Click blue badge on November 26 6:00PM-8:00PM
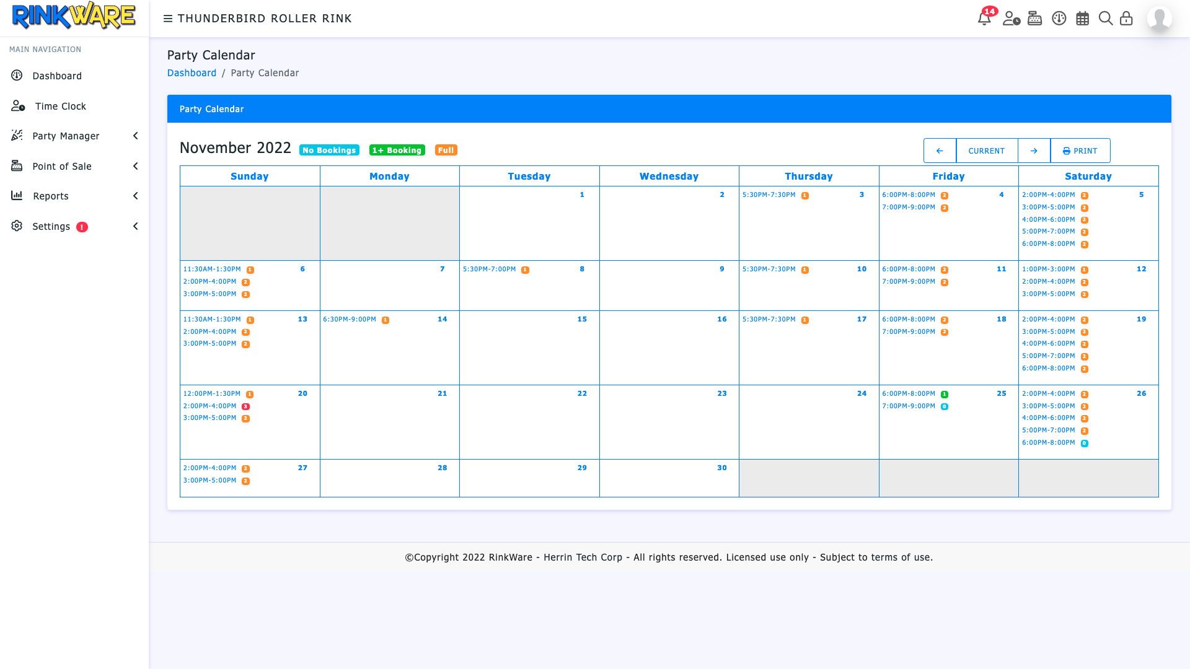This screenshot has height=669, width=1190. (x=1085, y=444)
